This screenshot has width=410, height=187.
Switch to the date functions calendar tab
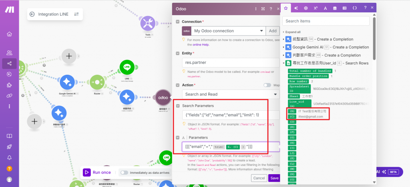click(x=335, y=8)
